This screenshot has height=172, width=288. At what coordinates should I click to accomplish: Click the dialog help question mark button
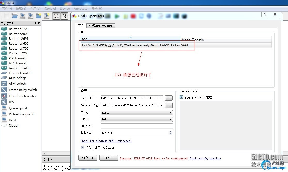tap(265, 15)
